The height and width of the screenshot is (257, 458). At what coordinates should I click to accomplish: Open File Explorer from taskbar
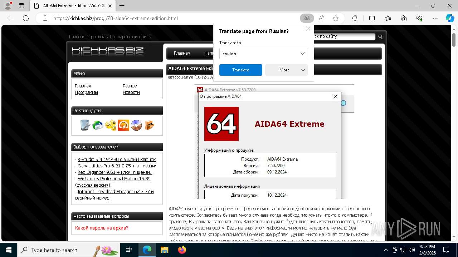(164, 250)
